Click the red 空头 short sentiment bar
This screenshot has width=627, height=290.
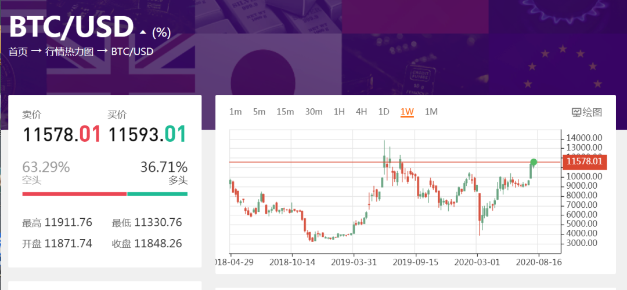point(74,194)
